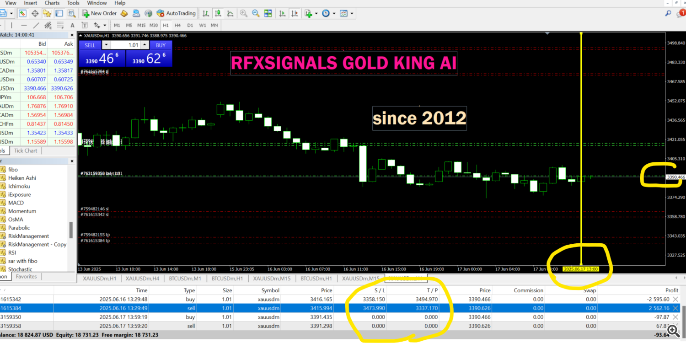
Task: Toggle the Navigator panel star-folder icon
Action: (x=47, y=13)
